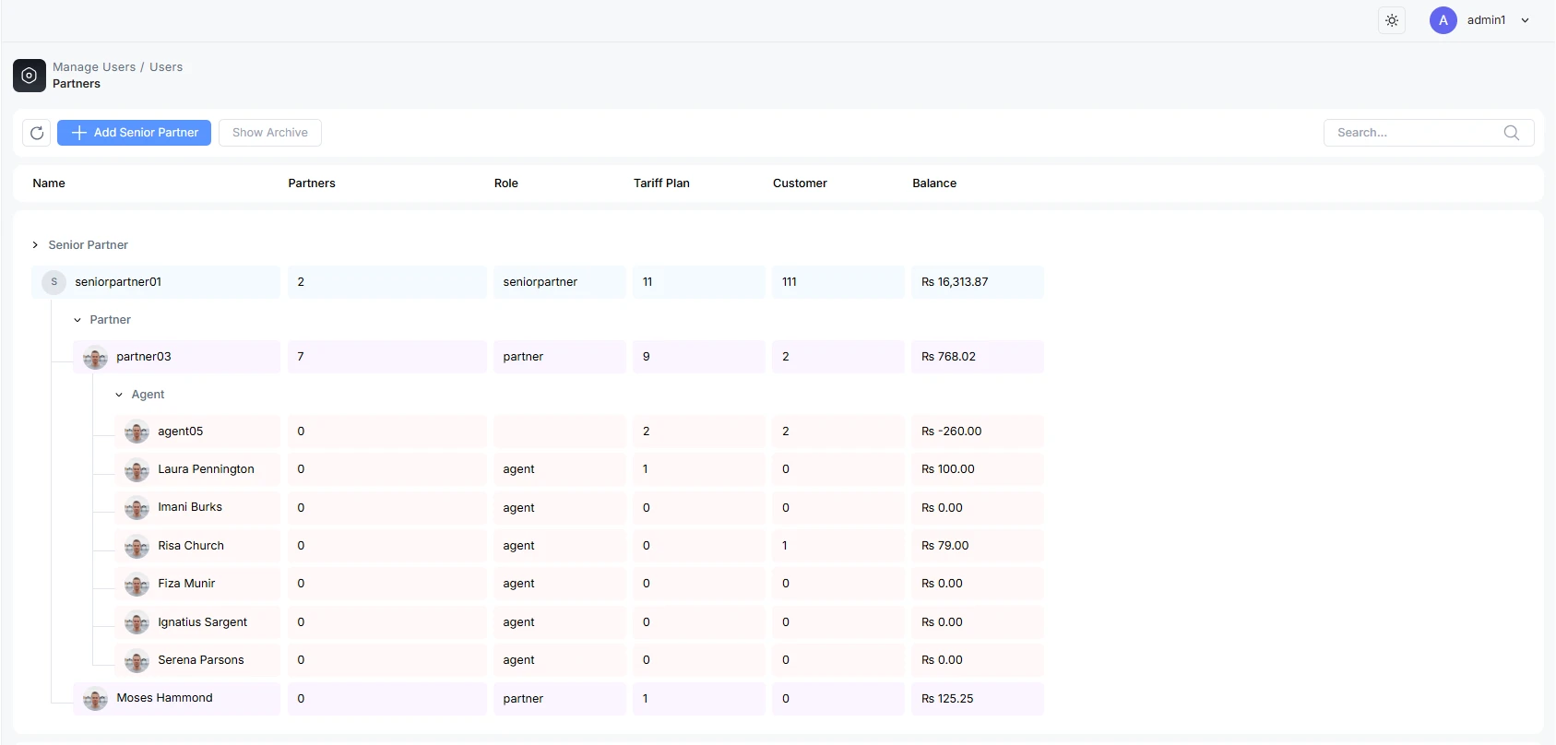Click the refresh icon button
1556x745 pixels.
coord(37,133)
